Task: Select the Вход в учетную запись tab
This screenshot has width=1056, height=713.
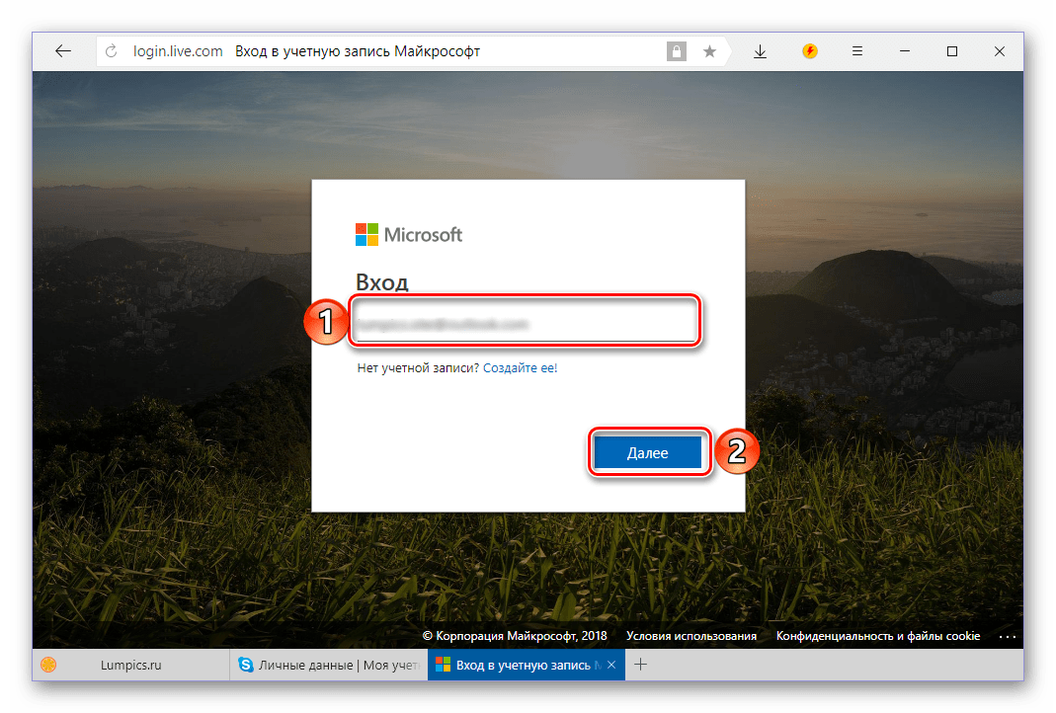Action: point(519,666)
